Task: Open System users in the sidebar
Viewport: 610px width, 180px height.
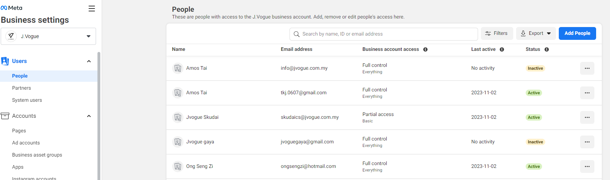Action: [27, 100]
